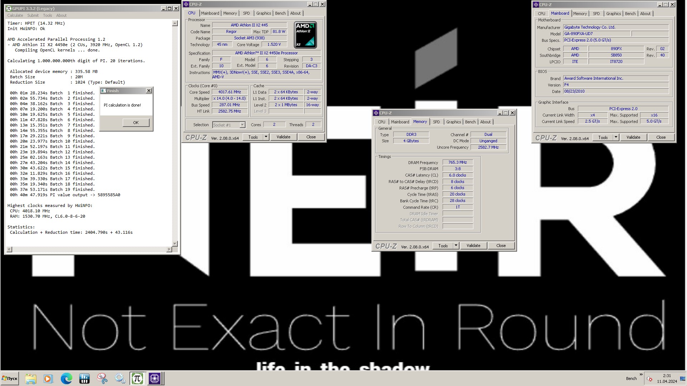Screen dimensions: 687x386
Task: Confirm OK in the Finish dialog
Action: (136, 123)
